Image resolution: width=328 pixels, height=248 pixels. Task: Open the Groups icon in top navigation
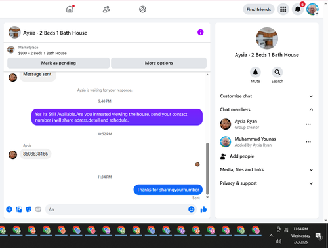[x=142, y=9]
